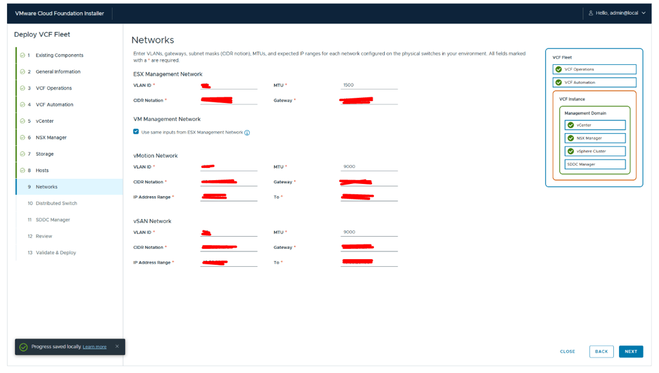
Task: Click the VCF Operations box in fleet diagram
Action: (594, 69)
